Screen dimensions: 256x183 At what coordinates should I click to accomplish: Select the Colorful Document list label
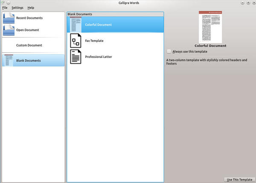[99, 25]
